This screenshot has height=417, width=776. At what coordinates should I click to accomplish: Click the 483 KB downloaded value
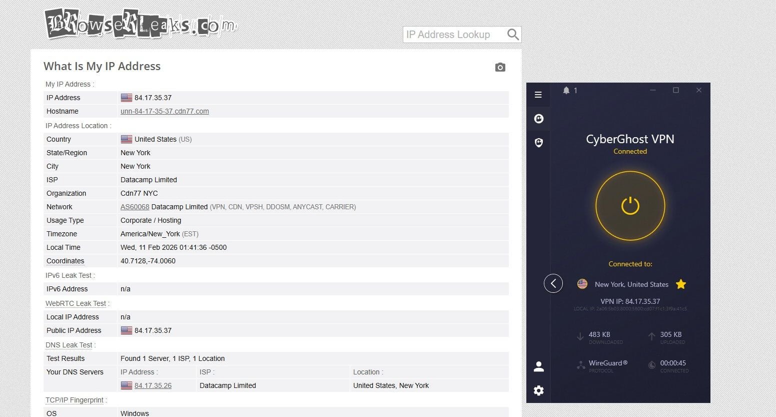599,334
